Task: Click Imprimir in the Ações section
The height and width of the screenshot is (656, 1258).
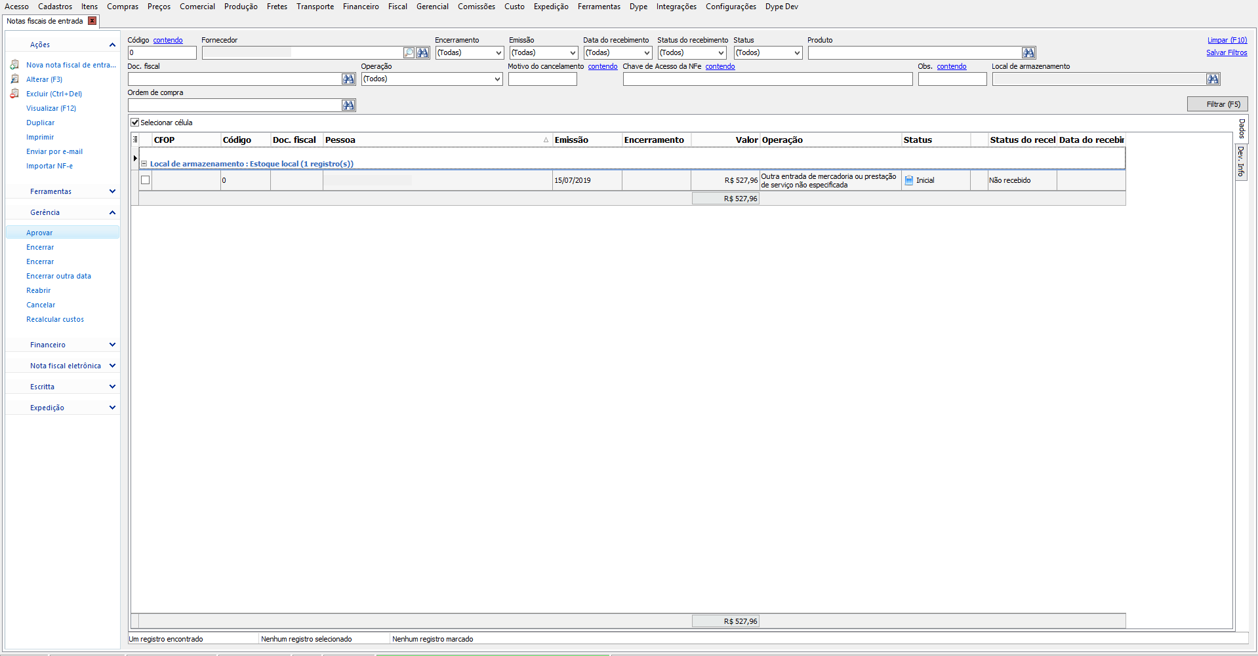Action: coord(40,137)
